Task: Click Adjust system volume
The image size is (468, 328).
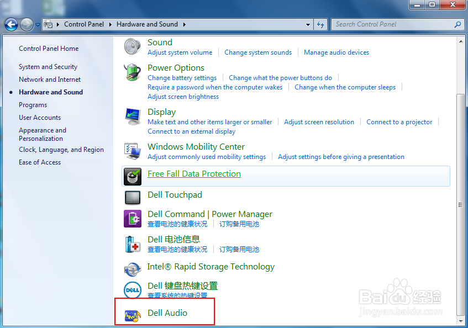Action: (x=180, y=52)
